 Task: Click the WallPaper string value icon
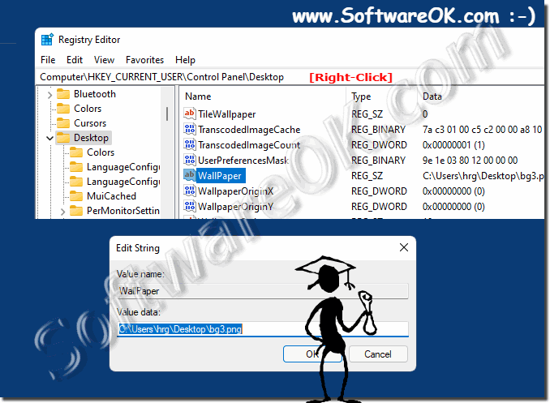tap(189, 175)
